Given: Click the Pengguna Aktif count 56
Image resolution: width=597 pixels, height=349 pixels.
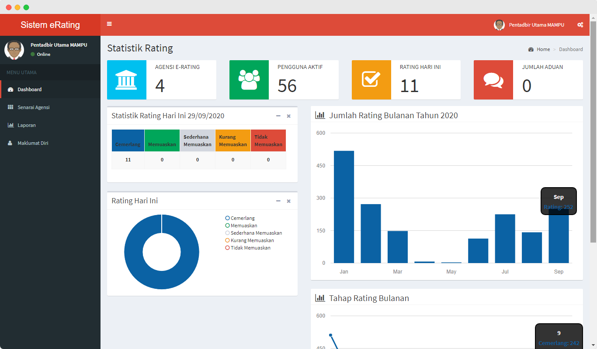Looking at the screenshot, I should pos(287,86).
